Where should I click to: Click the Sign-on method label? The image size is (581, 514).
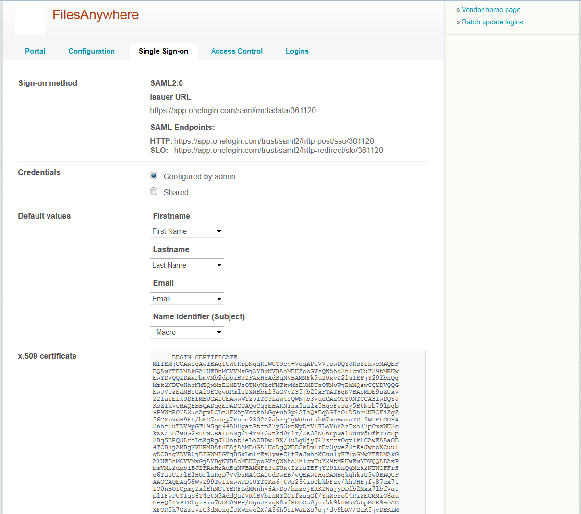tap(48, 83)
